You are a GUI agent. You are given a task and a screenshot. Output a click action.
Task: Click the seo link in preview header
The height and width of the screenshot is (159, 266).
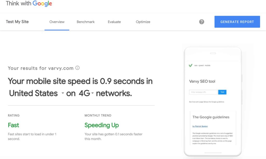pyautogui.click(x=196, y=65)
